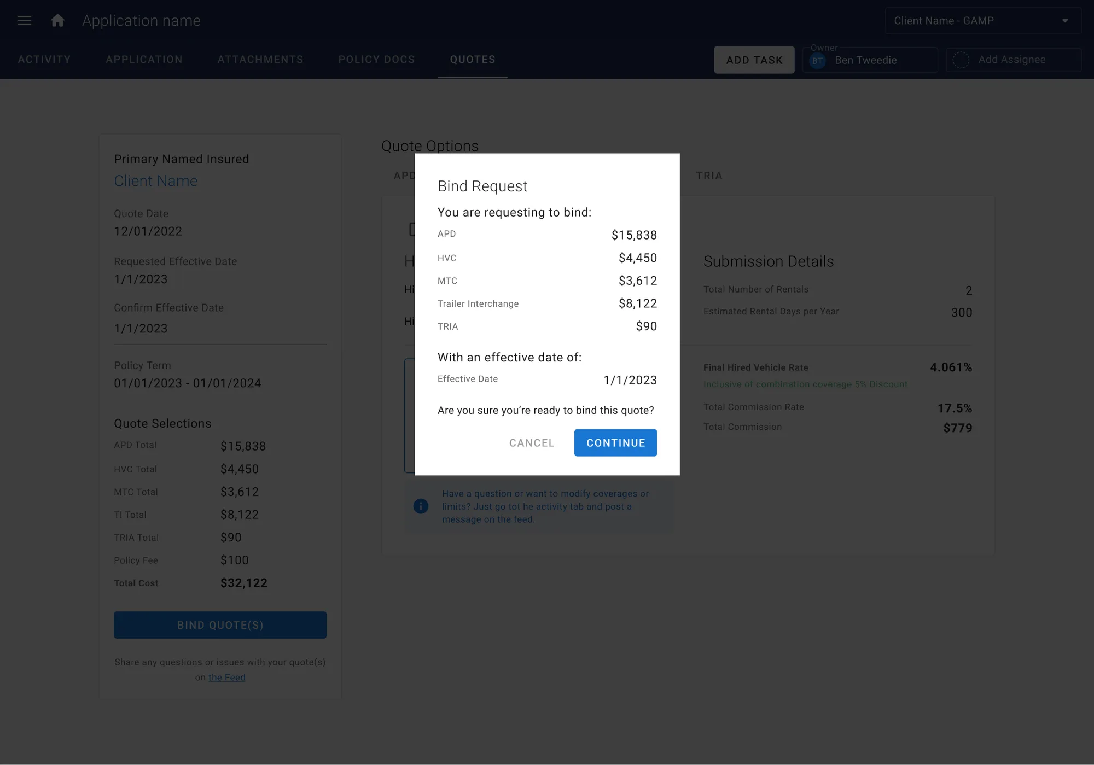Click the Quote Date 12/01/2022 value
Viewport: 1094px width, 765px height.
click(148, 231)
